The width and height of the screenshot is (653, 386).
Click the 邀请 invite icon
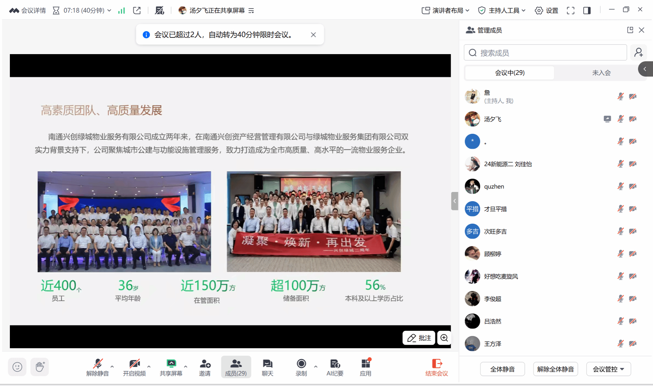pos(205,367)
